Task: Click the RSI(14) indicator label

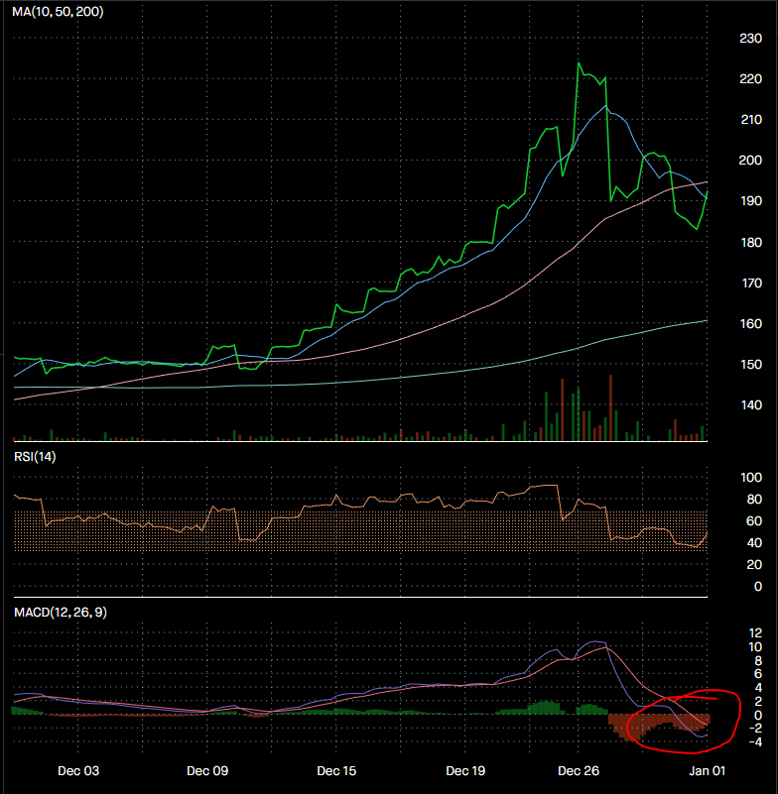Action: click(35, 457)
